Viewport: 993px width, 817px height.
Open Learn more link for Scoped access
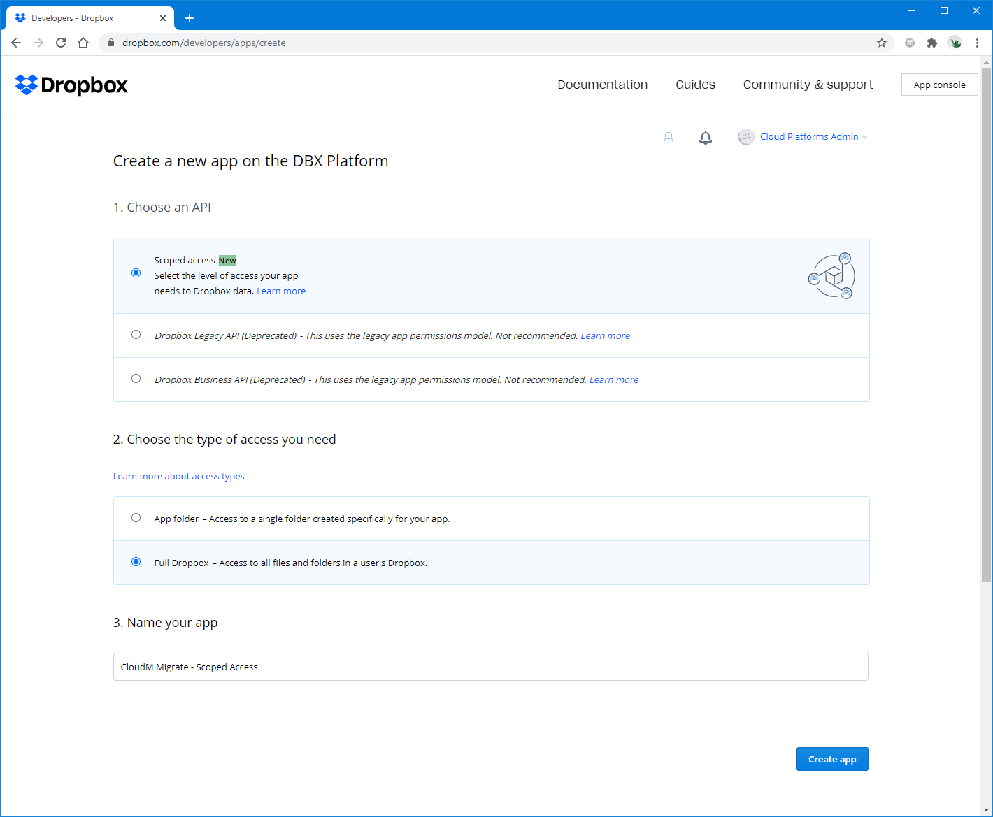(281, 291)
